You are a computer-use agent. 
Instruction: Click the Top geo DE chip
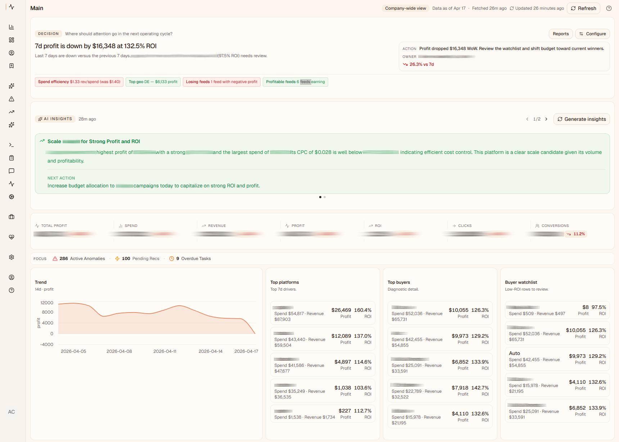(153, 82)
